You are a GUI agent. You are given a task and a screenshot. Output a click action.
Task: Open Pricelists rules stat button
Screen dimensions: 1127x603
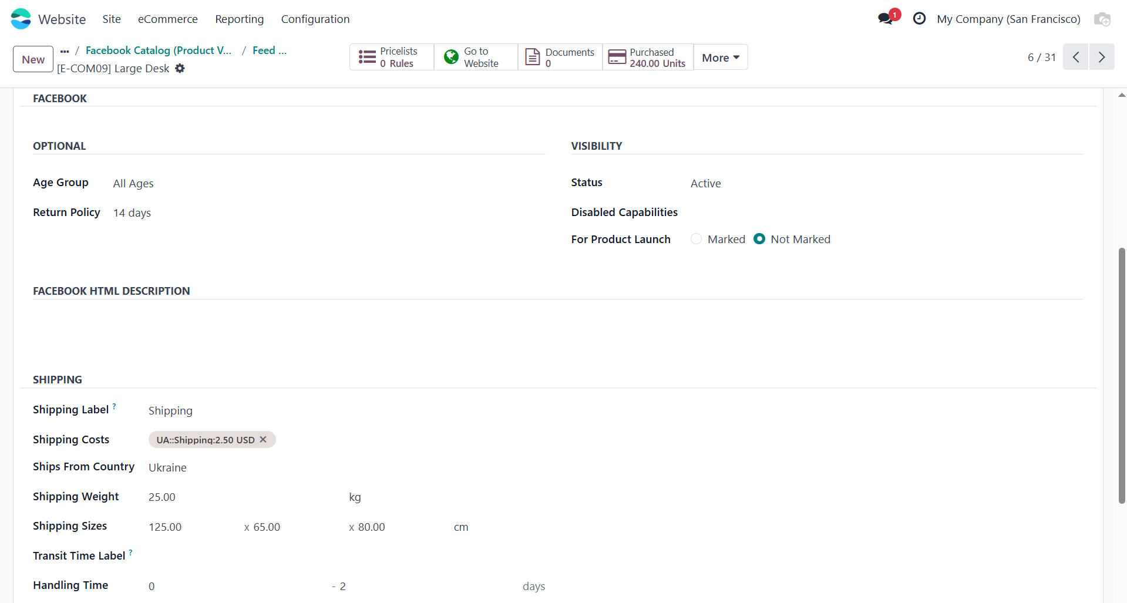pos(392,57)
